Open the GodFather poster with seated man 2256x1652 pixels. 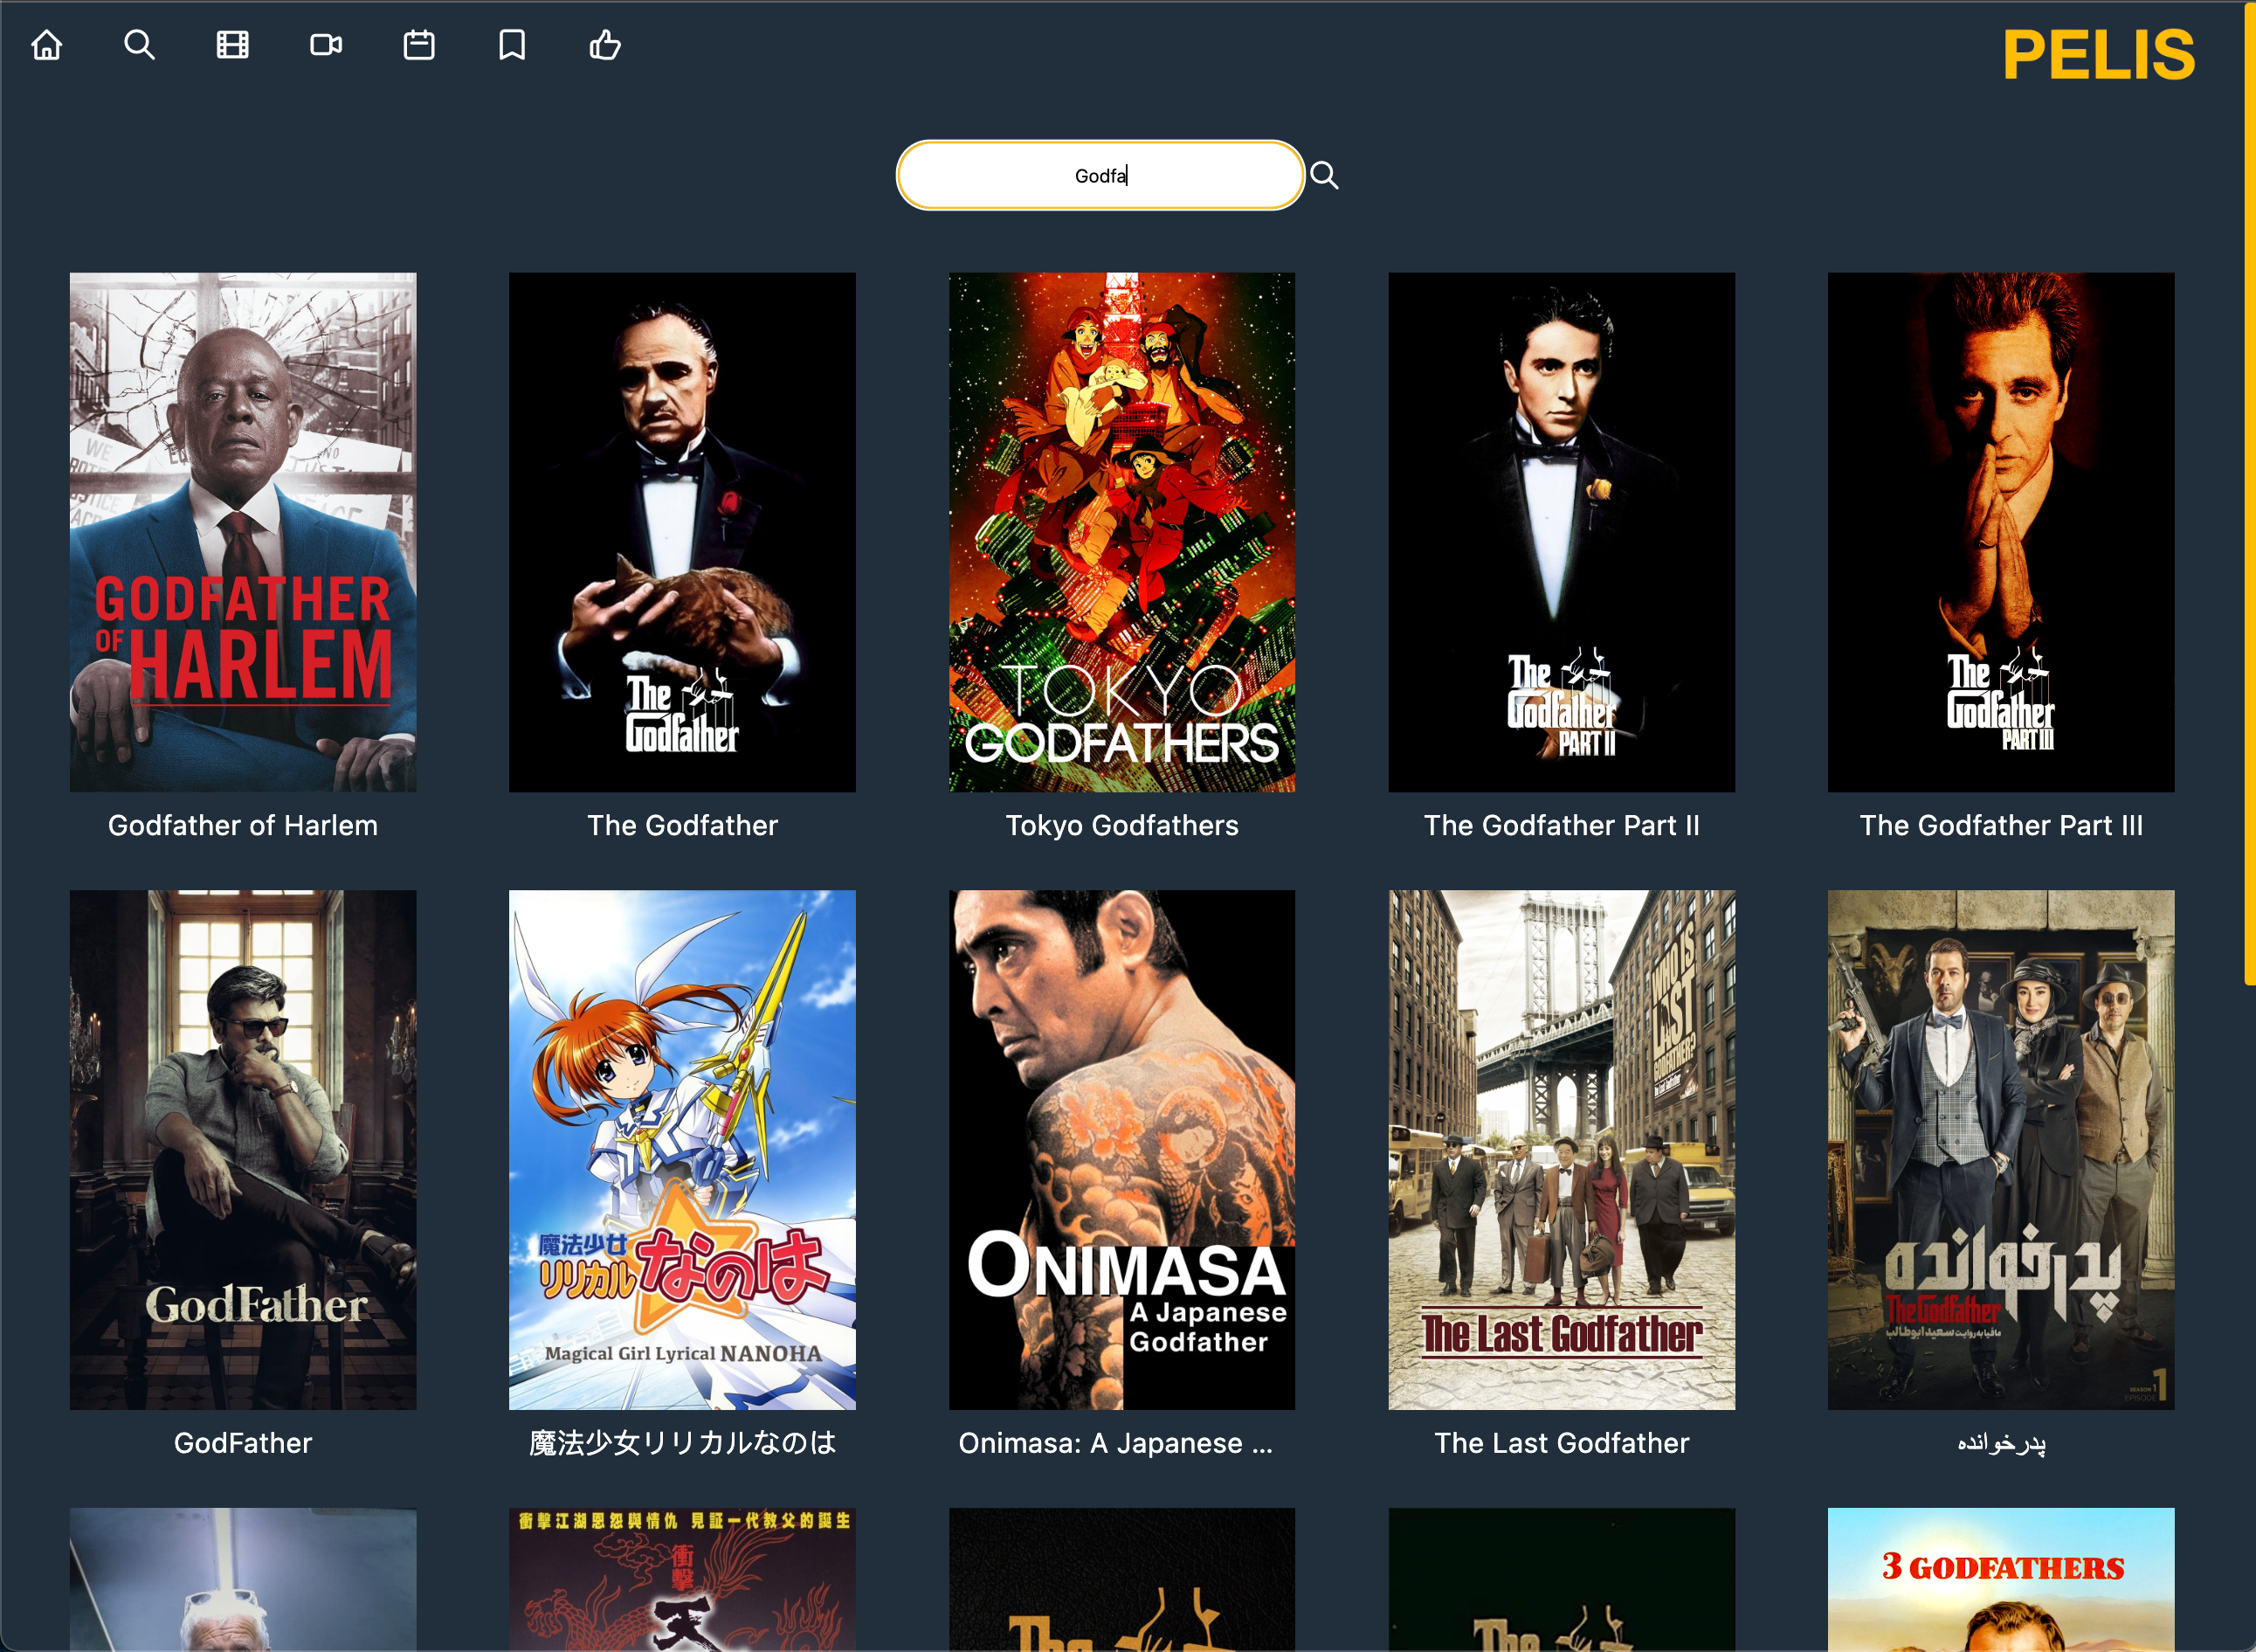[x=243, y=1150]
